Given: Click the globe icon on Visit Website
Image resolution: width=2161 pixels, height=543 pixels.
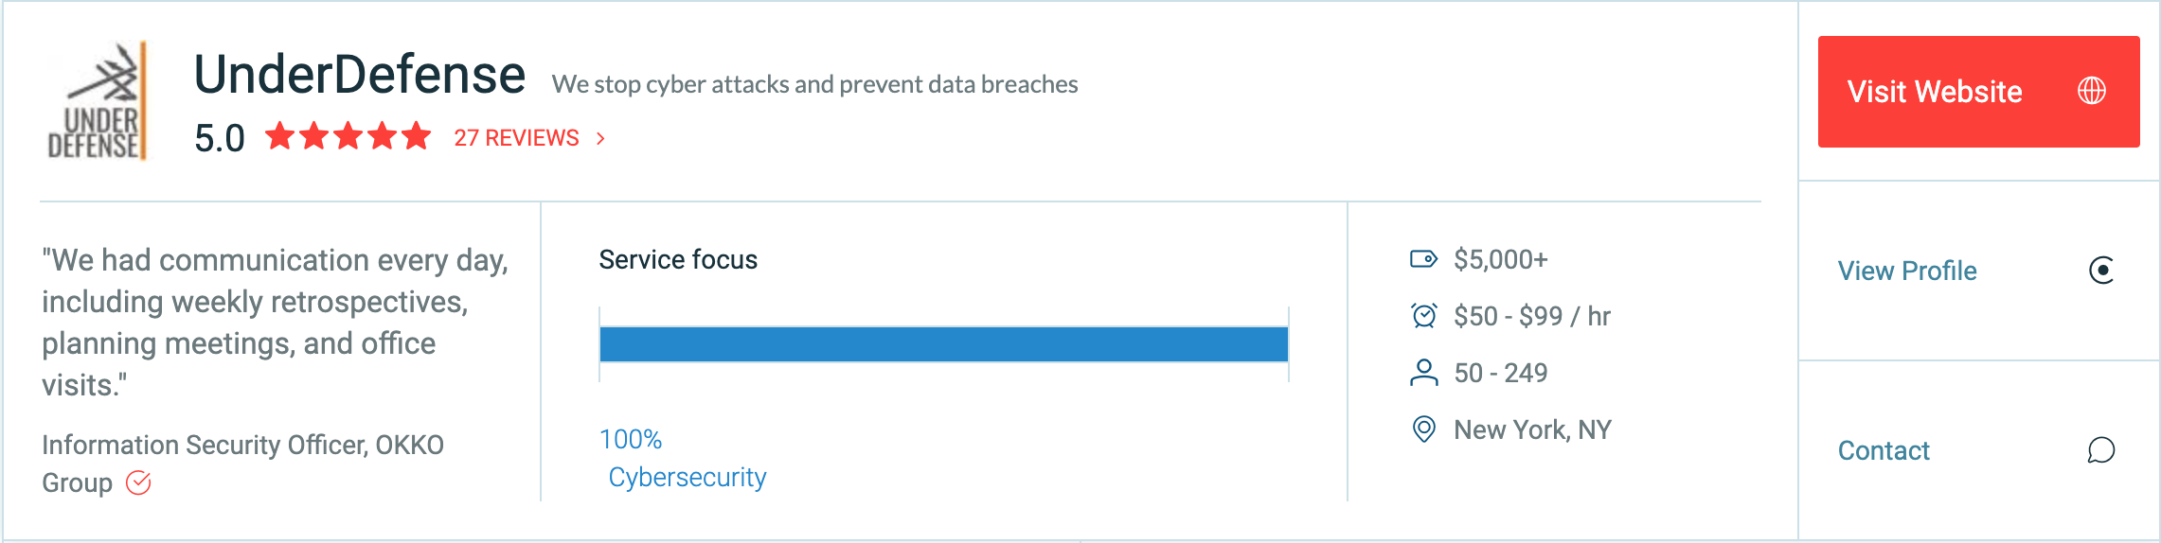Looking at the screenshot, I should pos(2092,91).
